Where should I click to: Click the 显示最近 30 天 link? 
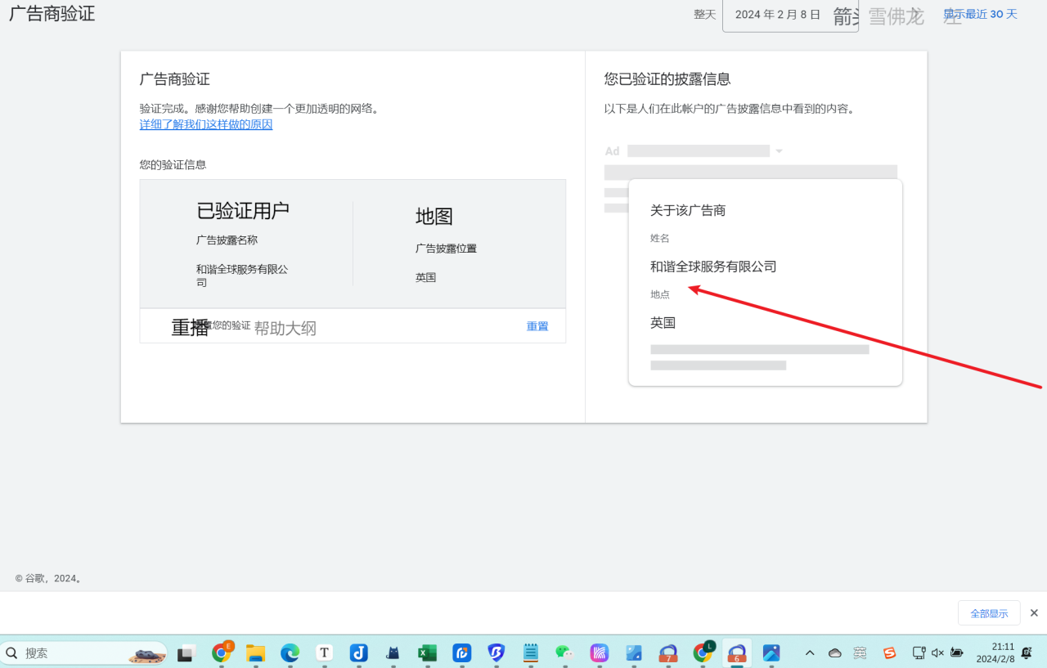(x=980, y=14)
